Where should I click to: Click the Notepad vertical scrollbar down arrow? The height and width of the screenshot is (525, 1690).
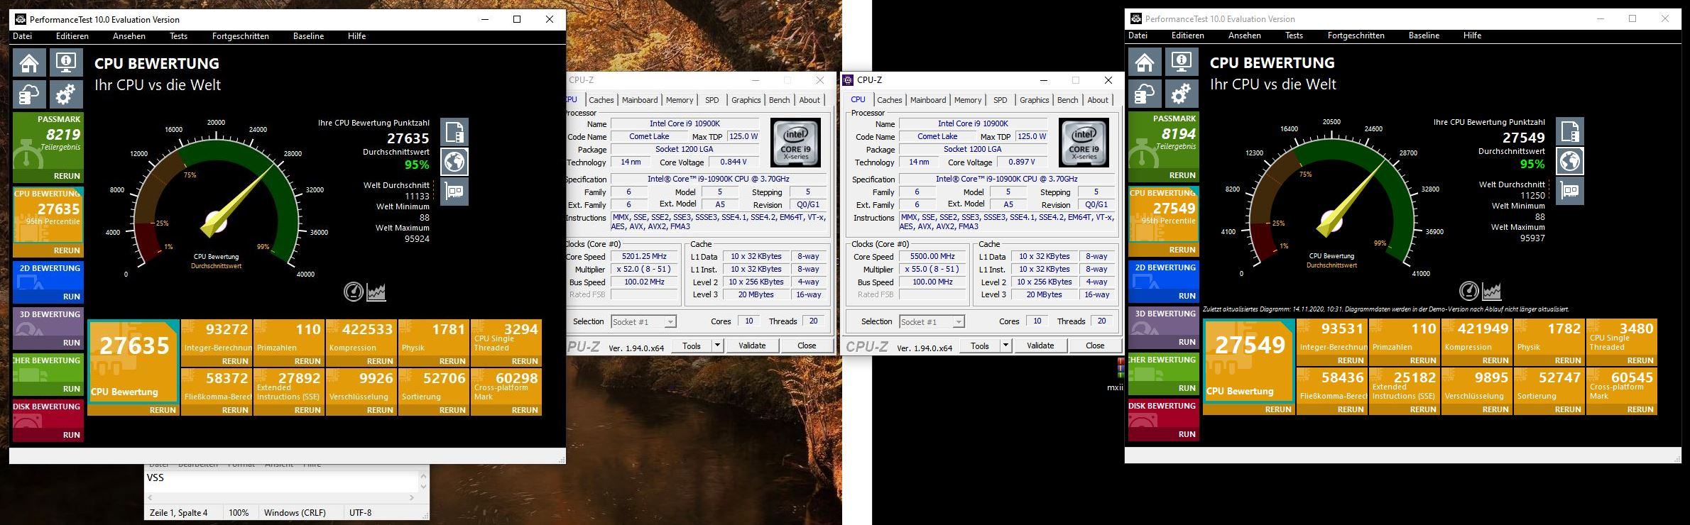pyautogui.click(x=424, y=486)
